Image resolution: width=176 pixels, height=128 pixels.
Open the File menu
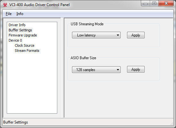[x=9, y=14]
